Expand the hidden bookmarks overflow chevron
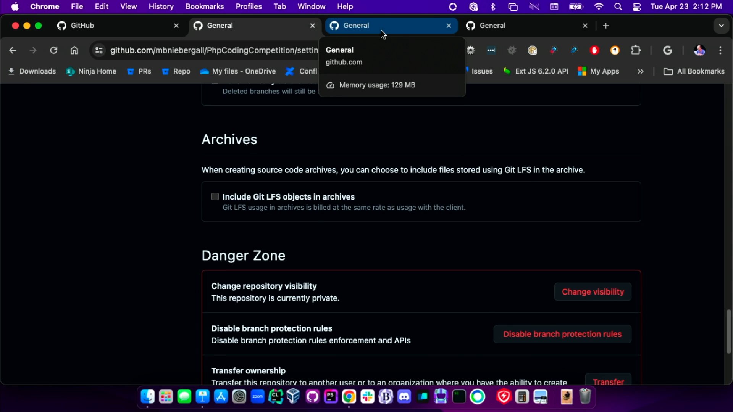733x412 pixels. (640, 71)
